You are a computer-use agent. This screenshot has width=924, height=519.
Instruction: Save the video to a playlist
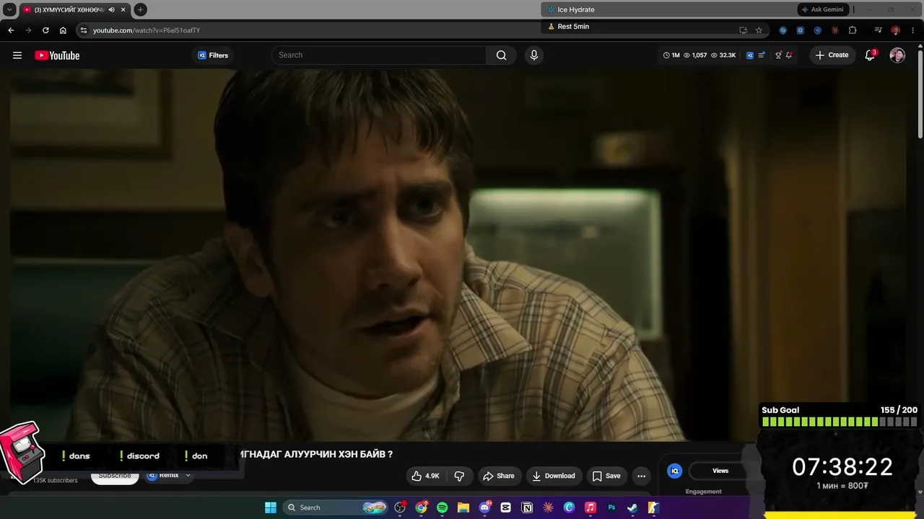coord(606,476)
